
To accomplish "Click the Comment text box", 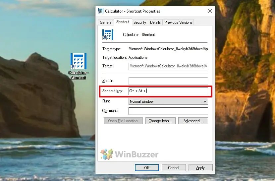I will pos(168,111).
